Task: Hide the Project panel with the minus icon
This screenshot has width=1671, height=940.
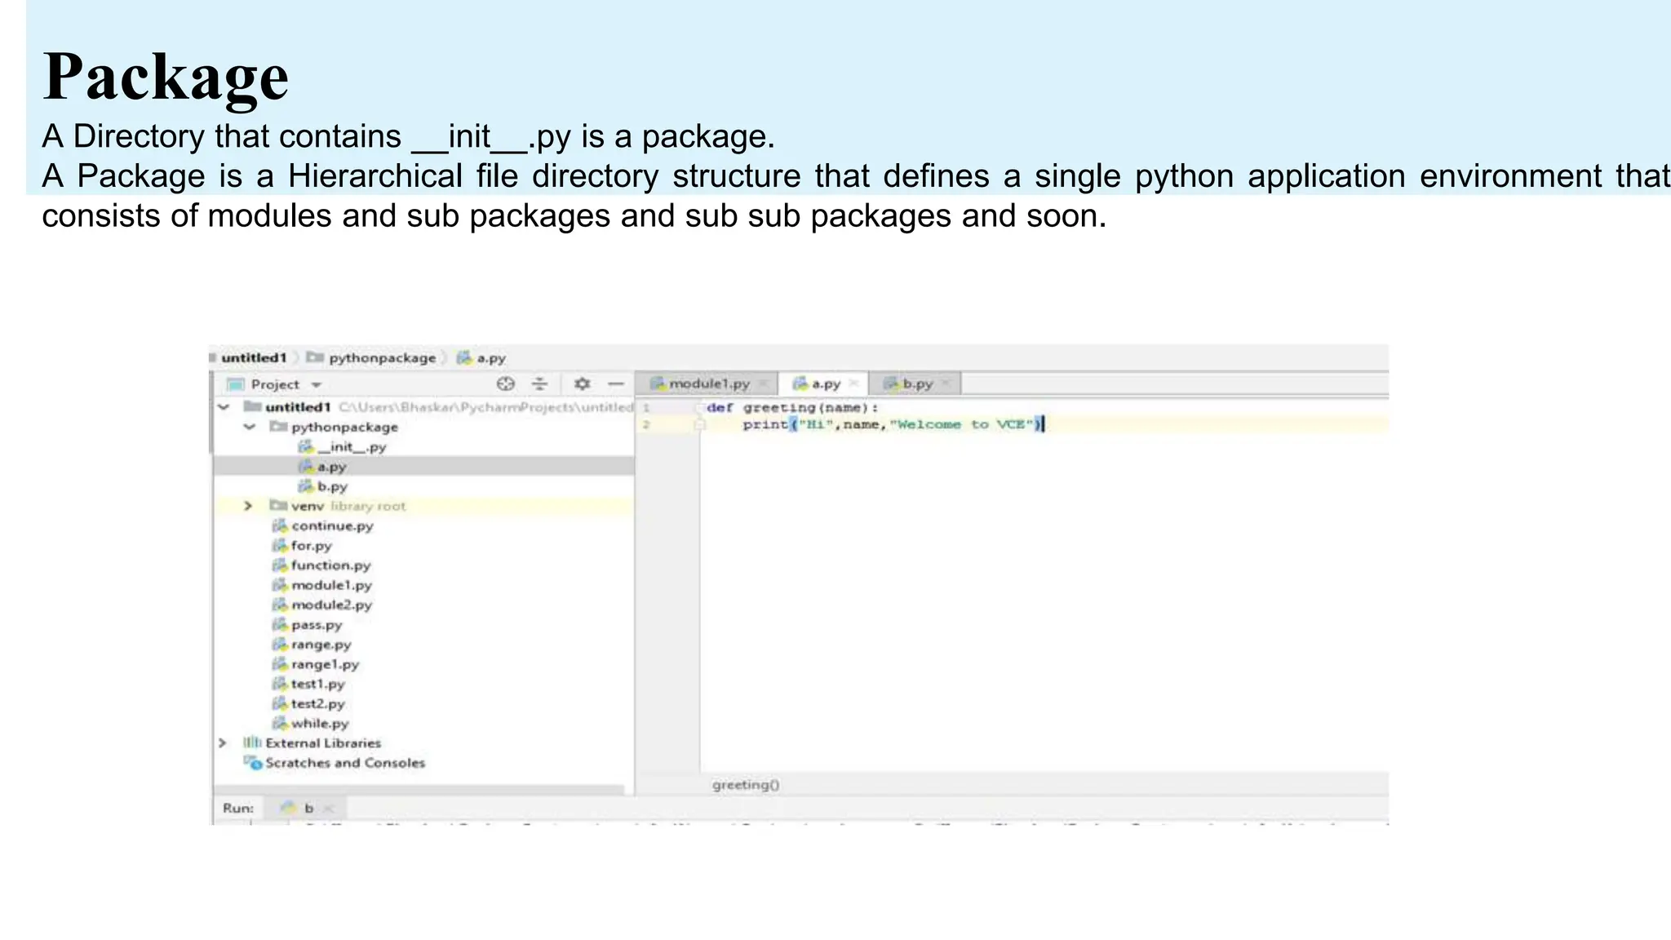Action: pos(616,384)
